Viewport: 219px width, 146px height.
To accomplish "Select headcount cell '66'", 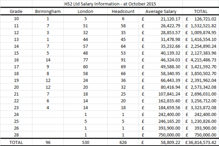I will [123, 74].
